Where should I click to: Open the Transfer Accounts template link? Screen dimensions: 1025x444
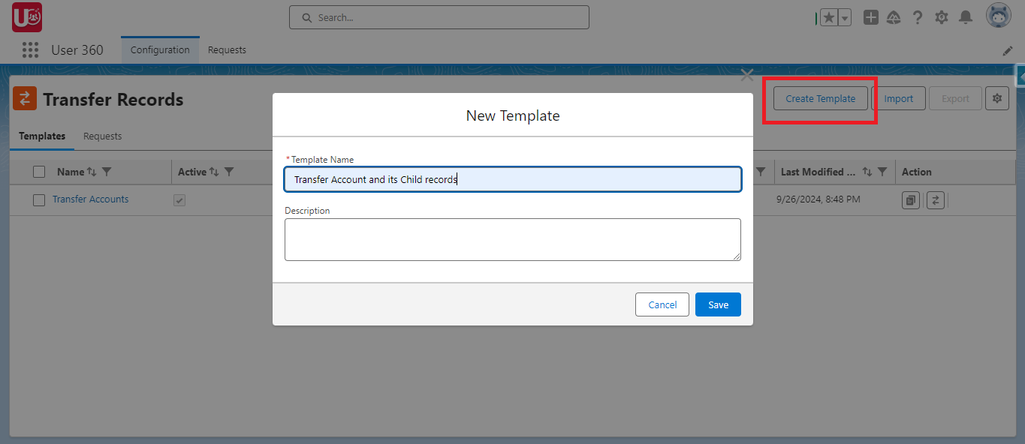90,199
